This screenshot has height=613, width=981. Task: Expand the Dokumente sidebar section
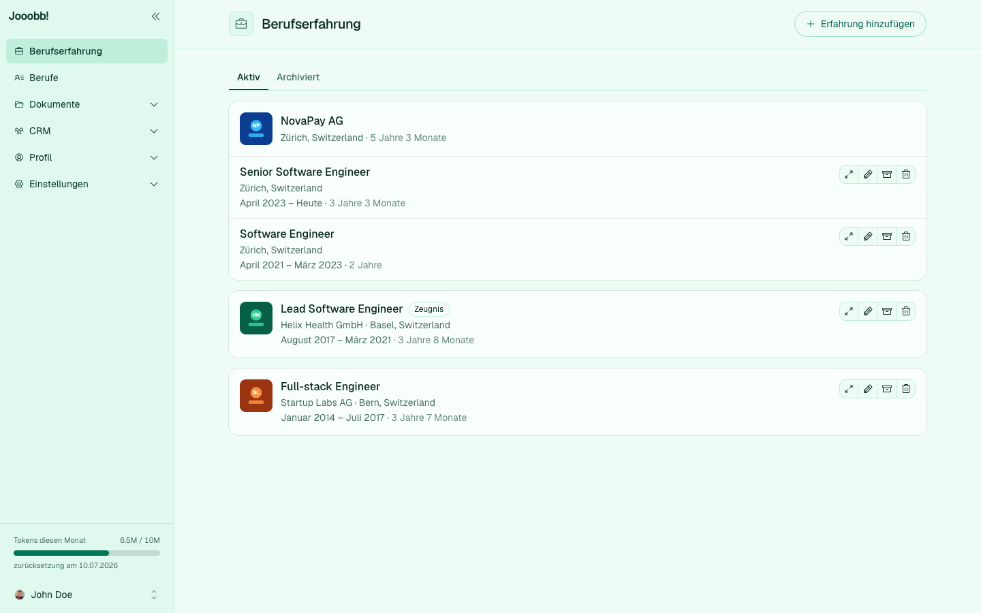[x=87, y=104]
